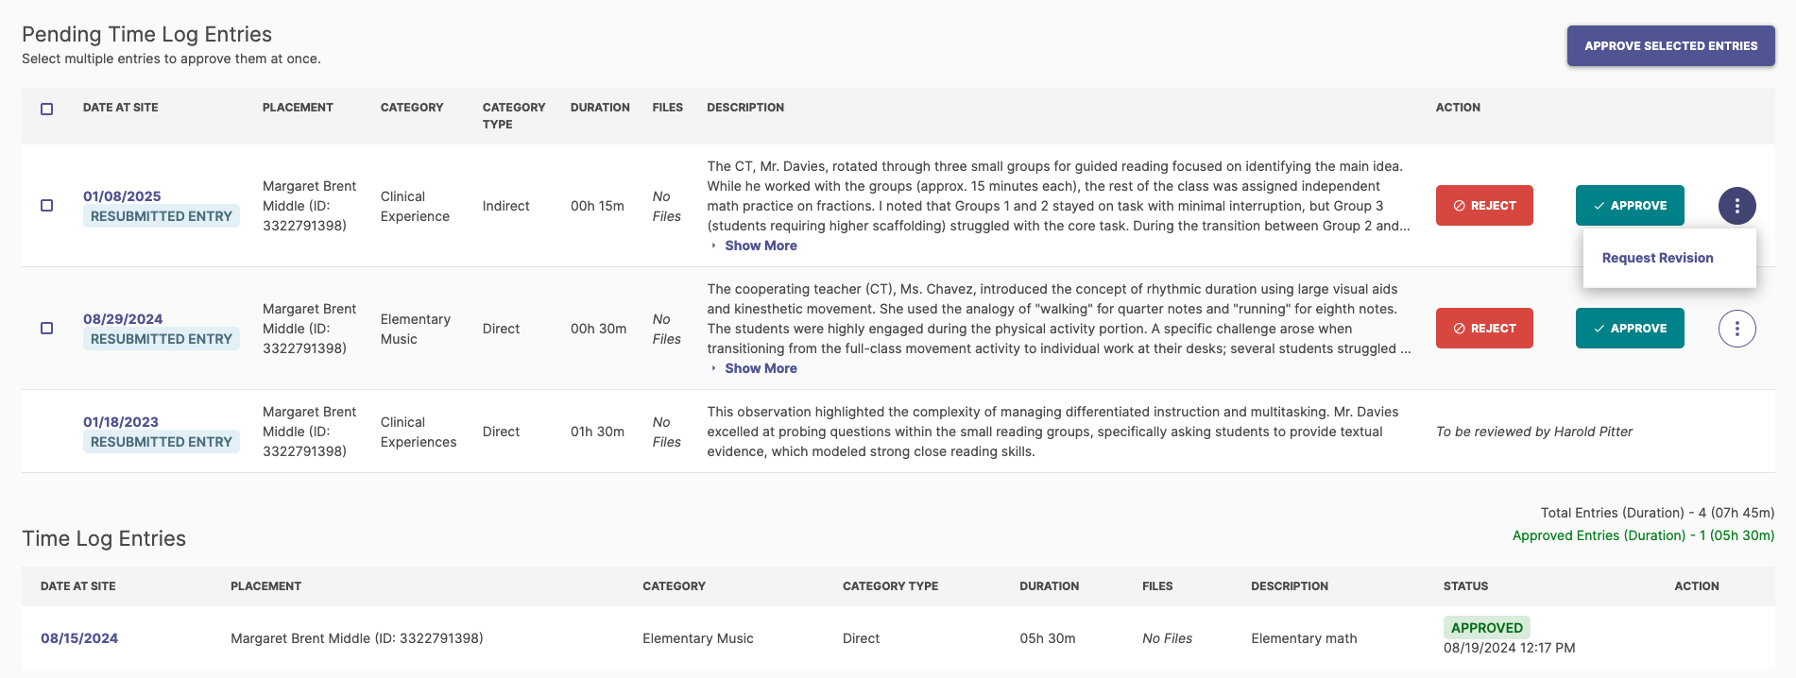
Task: Click the Time Log Entries heading
Action: point(104,538)
